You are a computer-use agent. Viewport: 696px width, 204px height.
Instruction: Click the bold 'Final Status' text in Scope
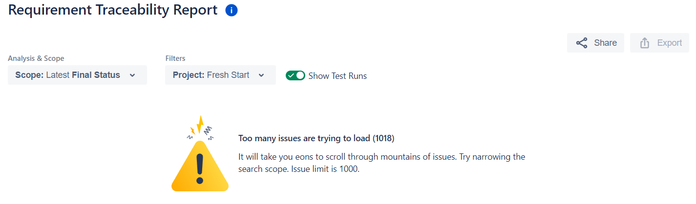click(96, 75)
